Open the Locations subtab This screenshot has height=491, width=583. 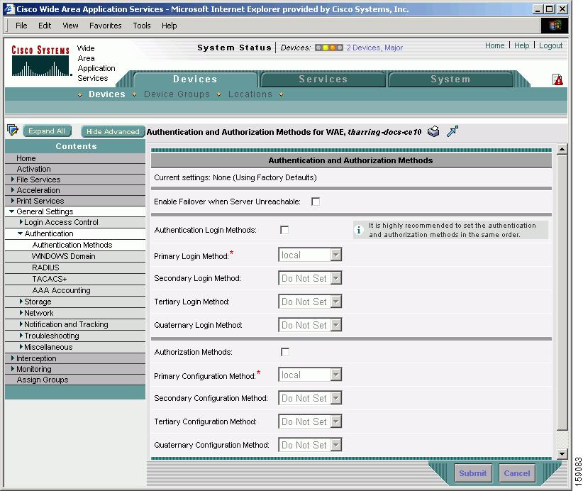click(250, 94)
